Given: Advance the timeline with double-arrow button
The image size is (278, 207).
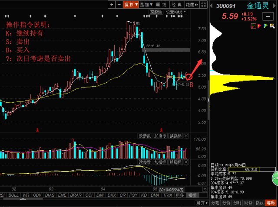Looking at the screenshot, I should coord(205,189).
